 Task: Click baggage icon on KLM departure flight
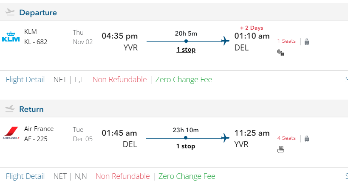pos(307,41)
